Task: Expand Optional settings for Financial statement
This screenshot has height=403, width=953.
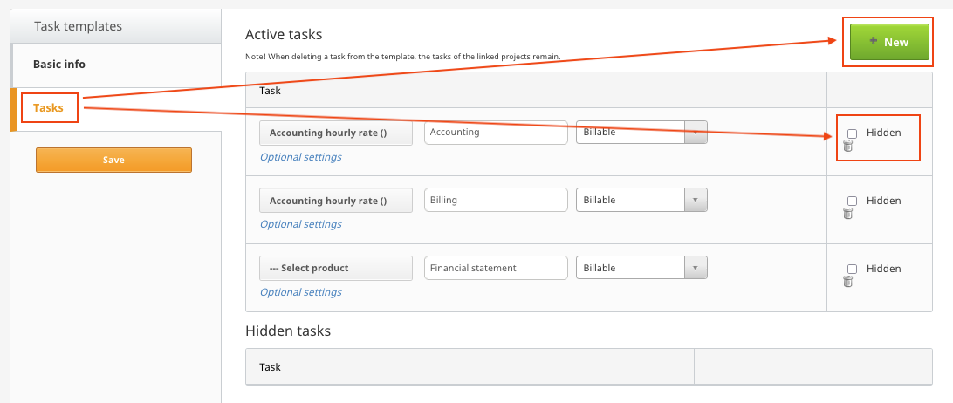Action: pos(301,292)
